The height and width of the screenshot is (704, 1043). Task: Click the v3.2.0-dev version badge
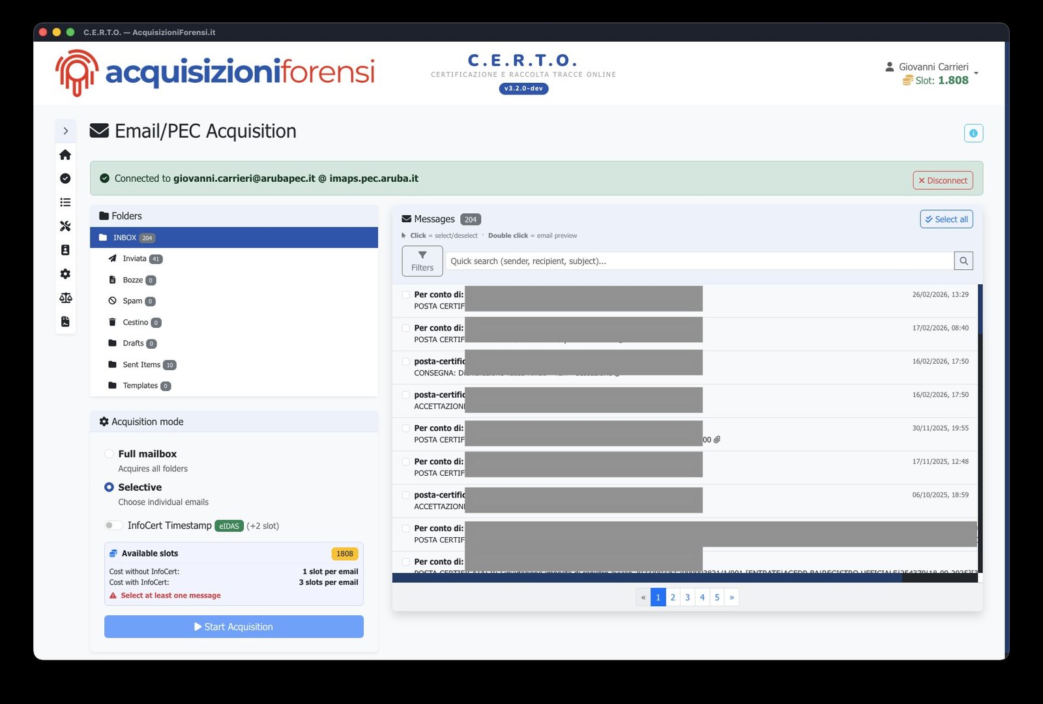(x=523, y=89)
